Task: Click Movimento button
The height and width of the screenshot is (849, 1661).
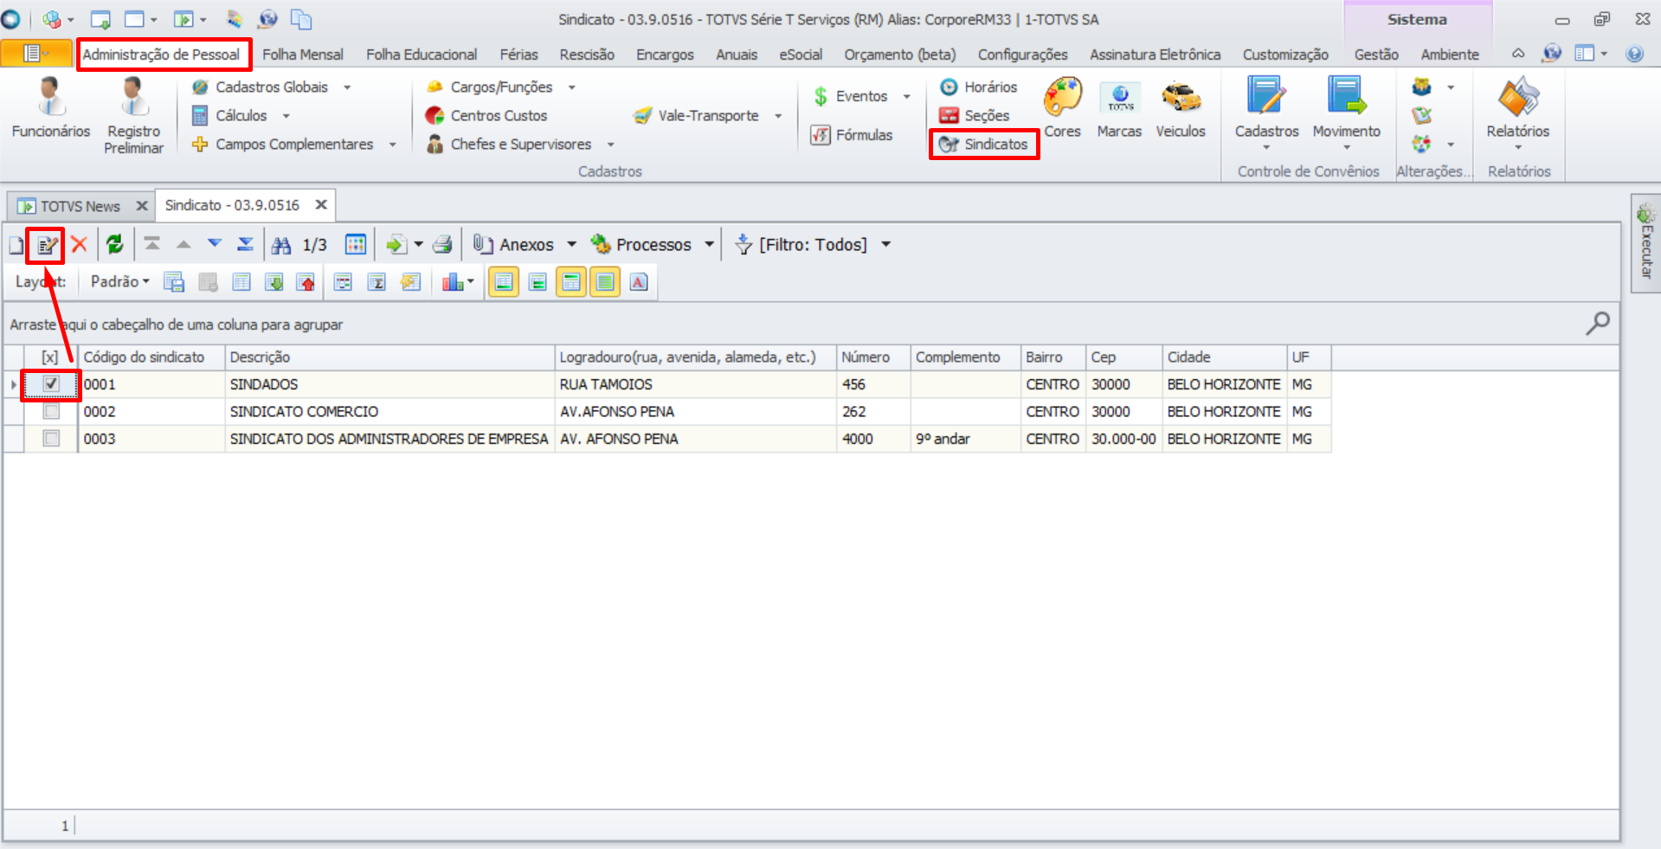Action: point(1346,113)
